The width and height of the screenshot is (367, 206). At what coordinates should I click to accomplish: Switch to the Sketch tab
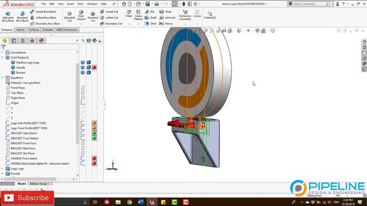tap(21, 30)
